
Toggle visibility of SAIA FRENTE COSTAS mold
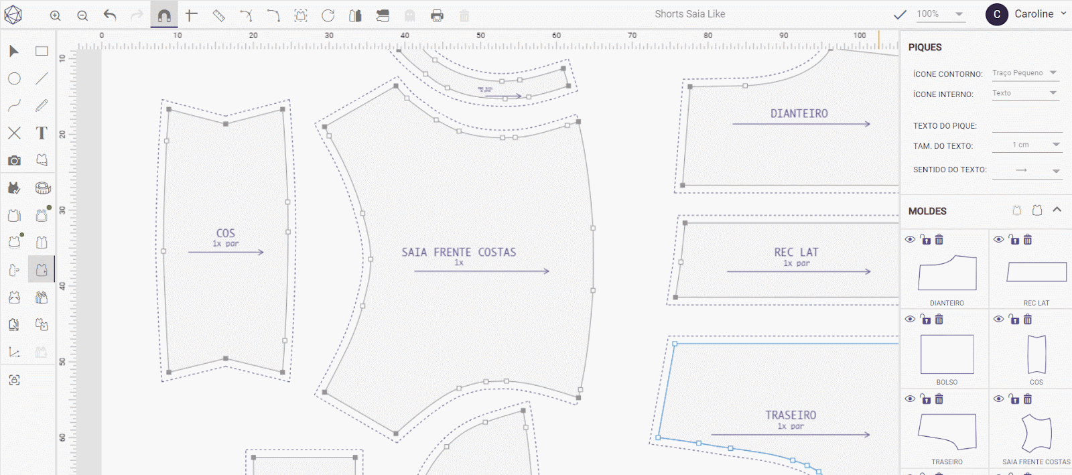(998, 399)
